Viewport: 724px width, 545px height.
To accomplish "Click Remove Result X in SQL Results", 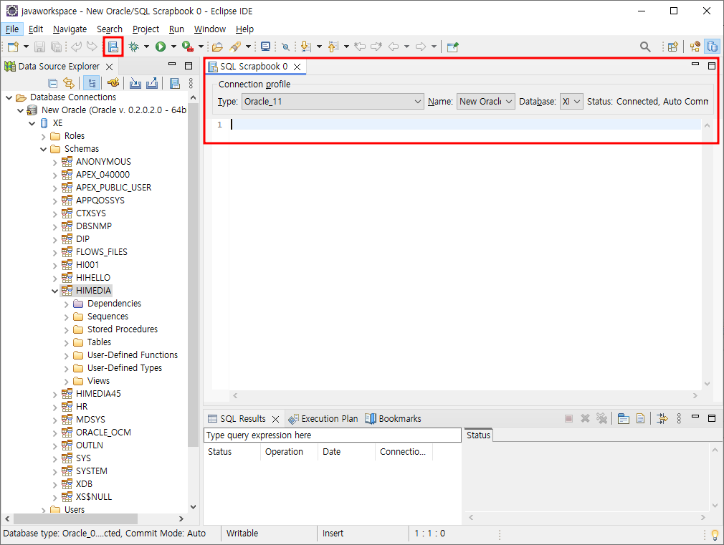I will 585,418.
